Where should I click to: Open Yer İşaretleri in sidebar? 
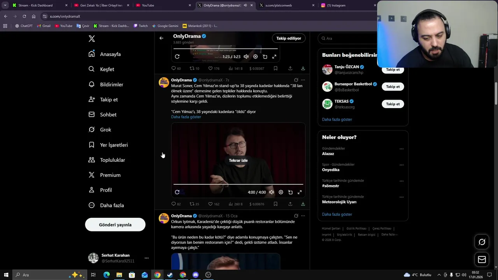108,145
